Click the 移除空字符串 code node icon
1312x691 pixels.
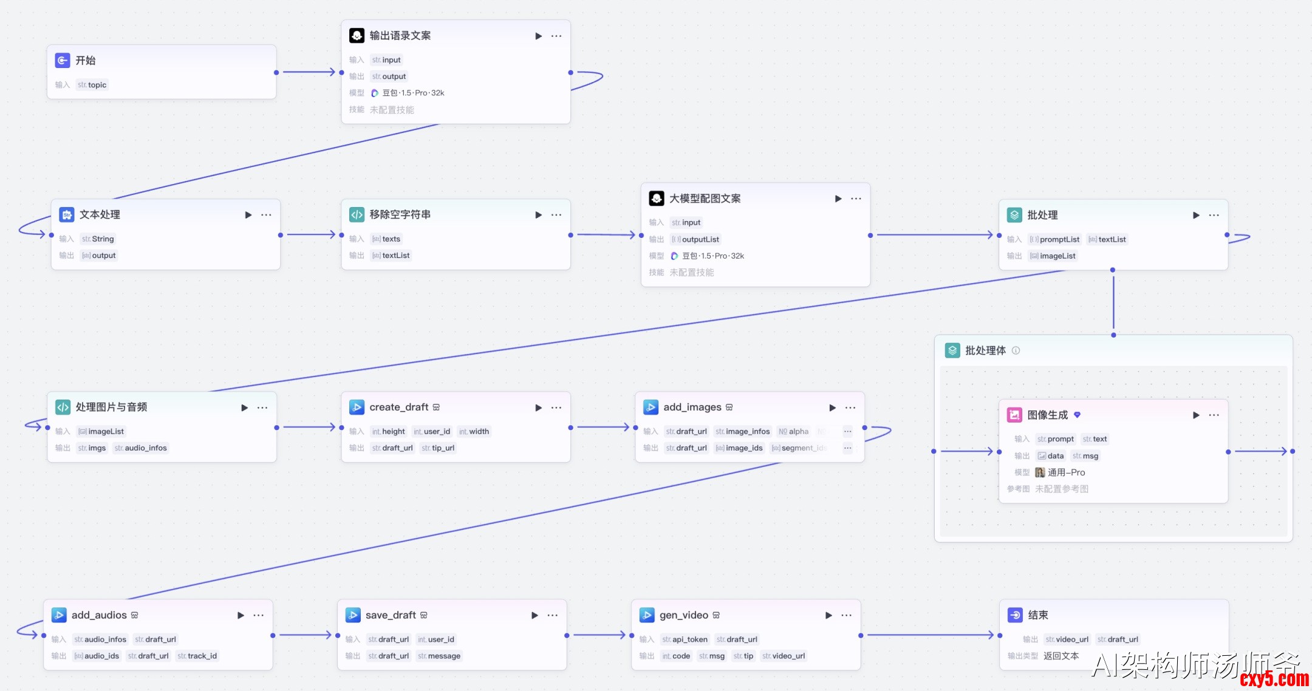357,215
